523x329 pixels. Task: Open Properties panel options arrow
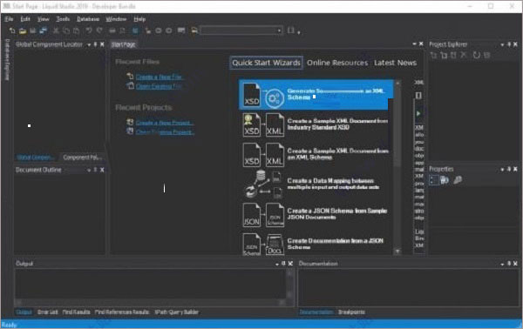[x=502, y=170]
